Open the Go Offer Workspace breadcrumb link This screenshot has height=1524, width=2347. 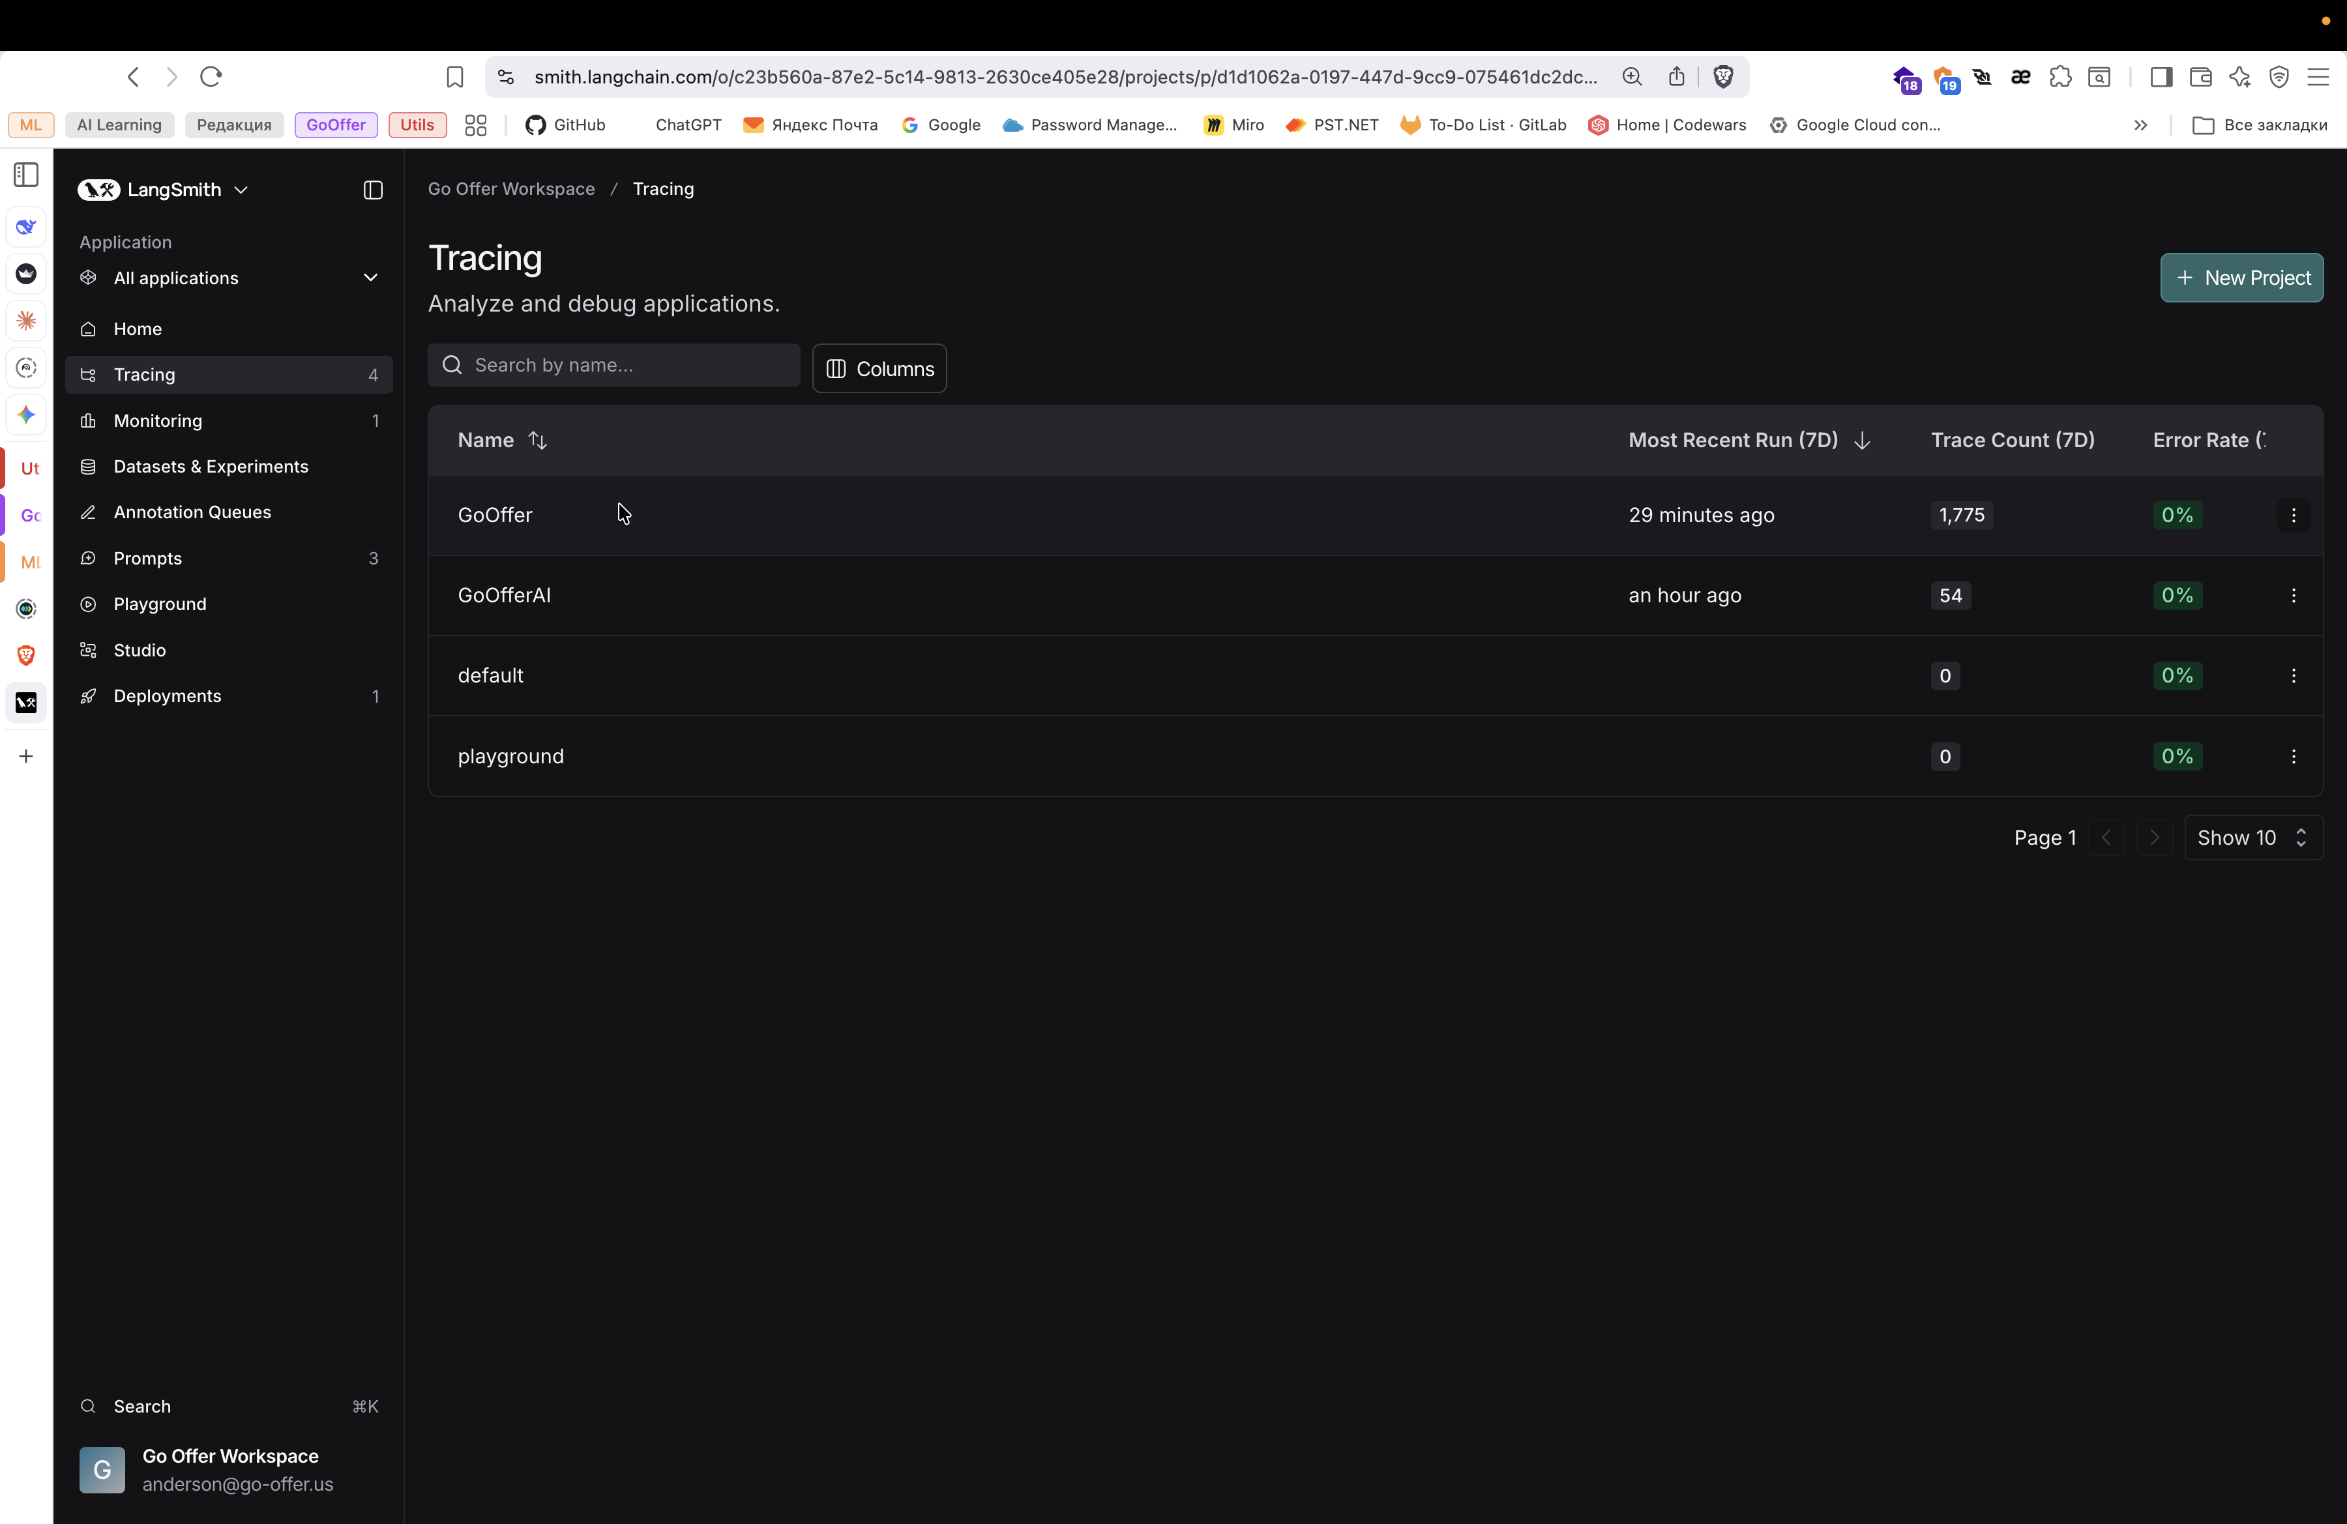click(x=511, y=188)
